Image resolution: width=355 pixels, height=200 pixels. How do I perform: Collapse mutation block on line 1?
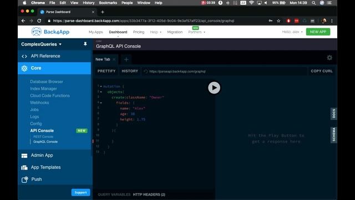(x=101, y=87)
